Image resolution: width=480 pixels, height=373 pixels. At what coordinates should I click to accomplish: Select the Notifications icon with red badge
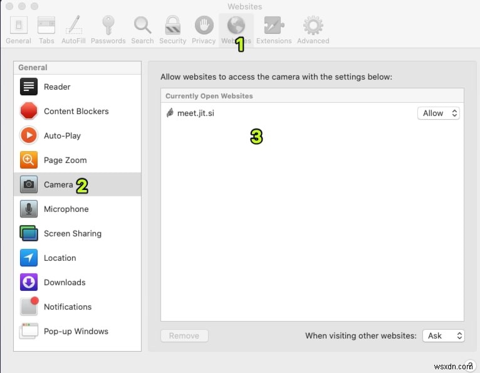(x=29, y=306)
